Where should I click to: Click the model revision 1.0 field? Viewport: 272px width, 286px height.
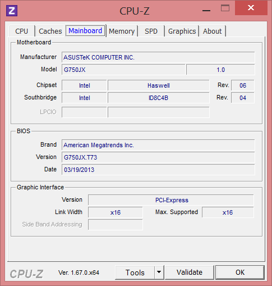point(220,70)
